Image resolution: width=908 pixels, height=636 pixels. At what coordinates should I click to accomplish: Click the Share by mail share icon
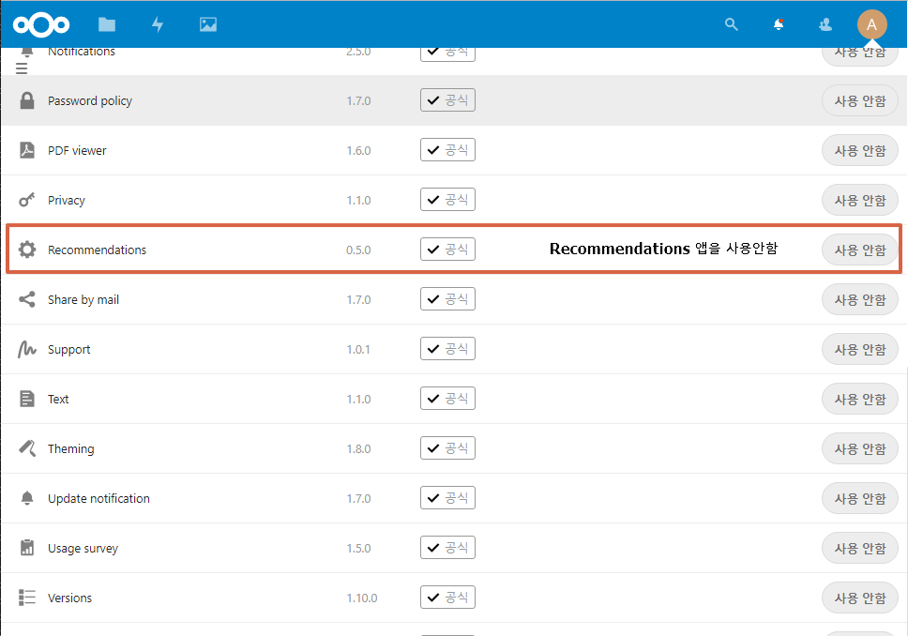click(26, 299)
